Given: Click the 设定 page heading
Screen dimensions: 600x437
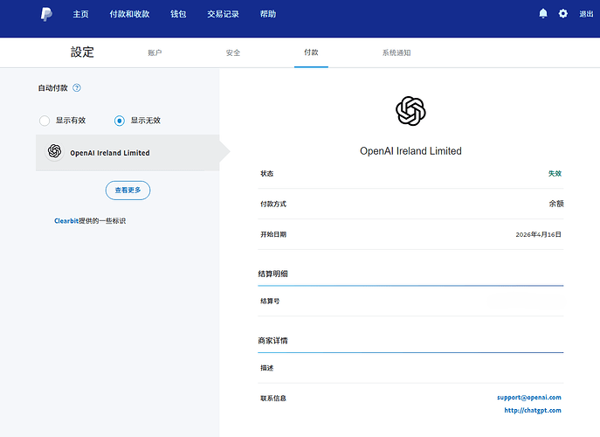Looking at the screenshot, I should pyautogui.click(x=82, y=52).
